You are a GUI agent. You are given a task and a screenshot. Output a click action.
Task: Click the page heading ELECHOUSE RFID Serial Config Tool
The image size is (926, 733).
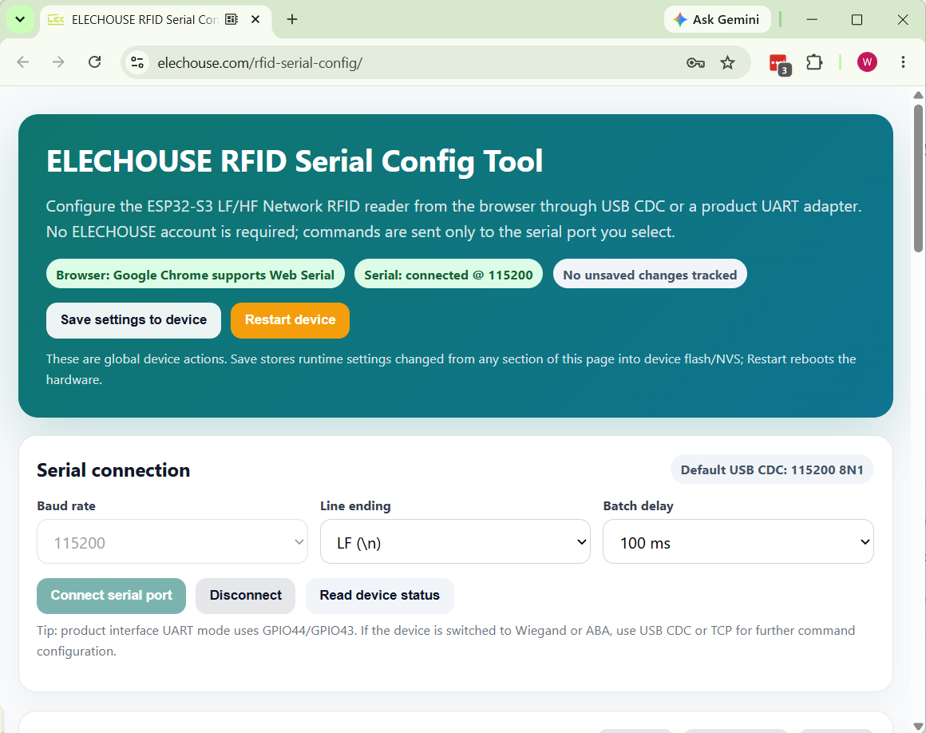(x=294, y=161)
